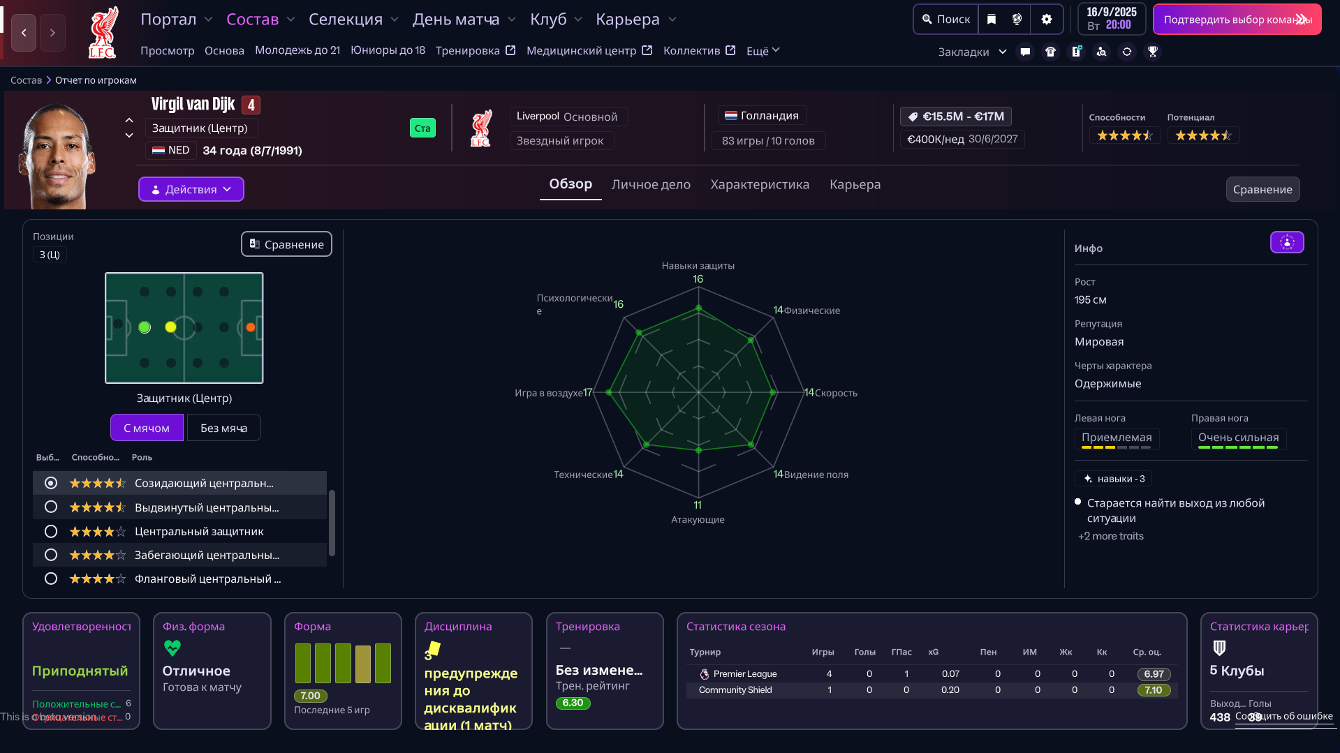Switch role view to С мячом

coord(147,428)
